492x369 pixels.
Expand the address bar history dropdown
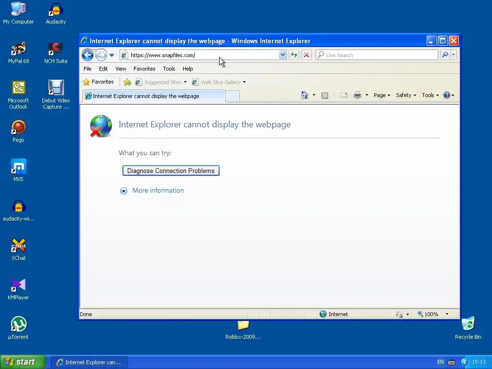point(283,55)
